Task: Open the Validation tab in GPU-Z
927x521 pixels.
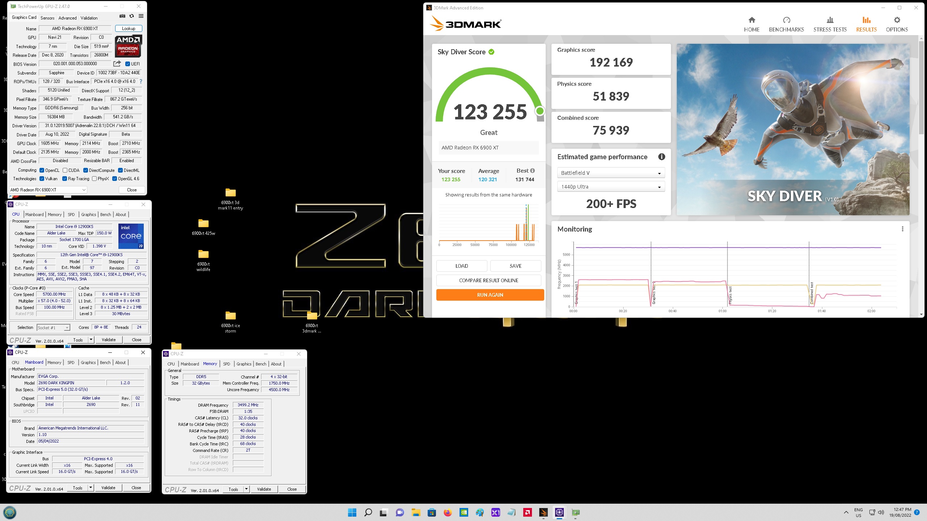Action: tap(89, 18)
